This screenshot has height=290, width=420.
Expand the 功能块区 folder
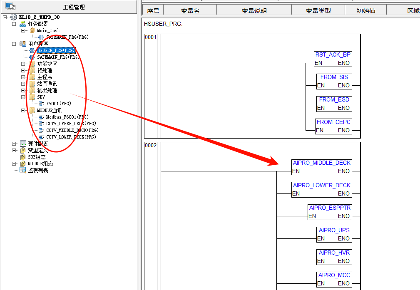pyautogui.click(x=23, y=64)
